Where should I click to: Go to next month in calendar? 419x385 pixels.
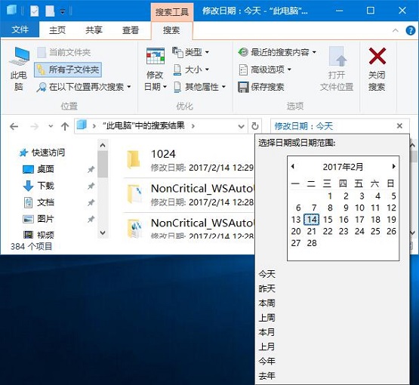coord(393,166)
